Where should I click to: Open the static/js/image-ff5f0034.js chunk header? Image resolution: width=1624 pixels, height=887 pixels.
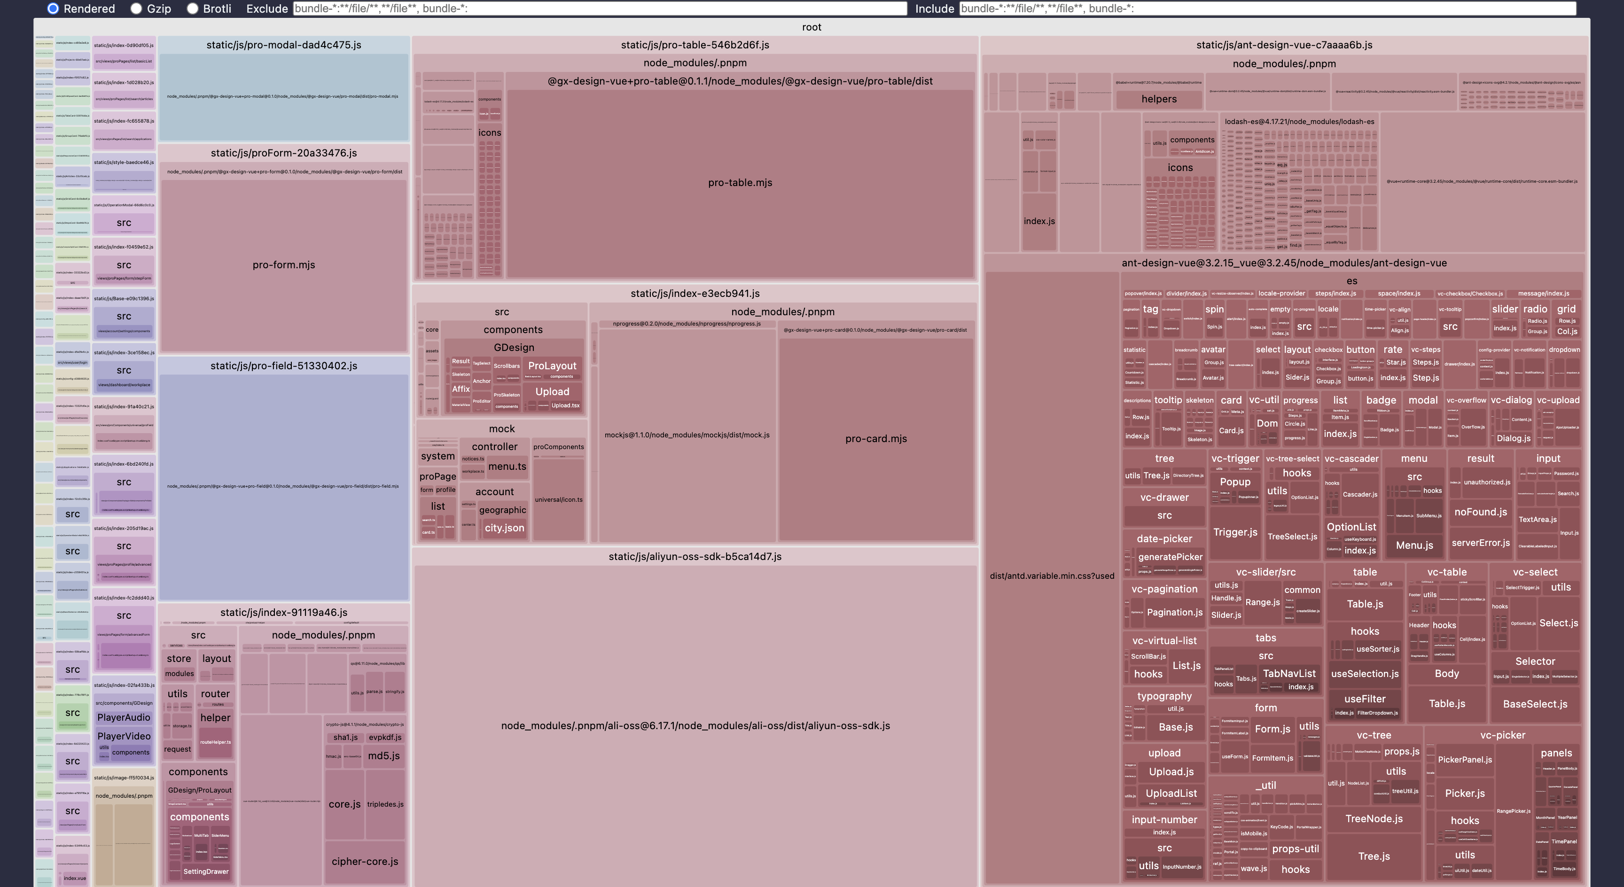tap(124, 778)
